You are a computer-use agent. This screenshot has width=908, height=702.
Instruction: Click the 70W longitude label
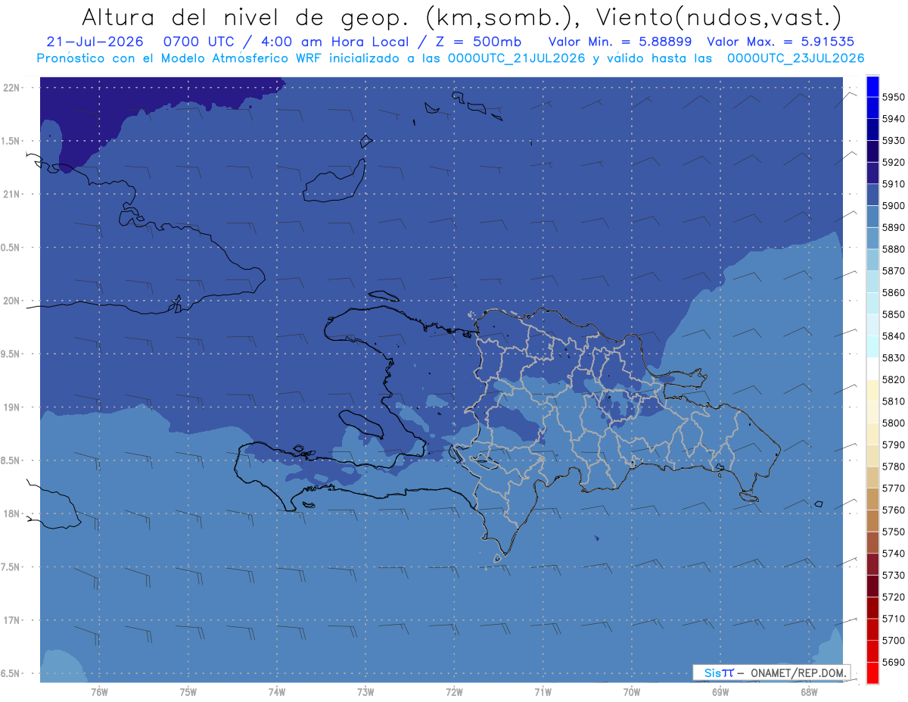[x=632, y=692]
